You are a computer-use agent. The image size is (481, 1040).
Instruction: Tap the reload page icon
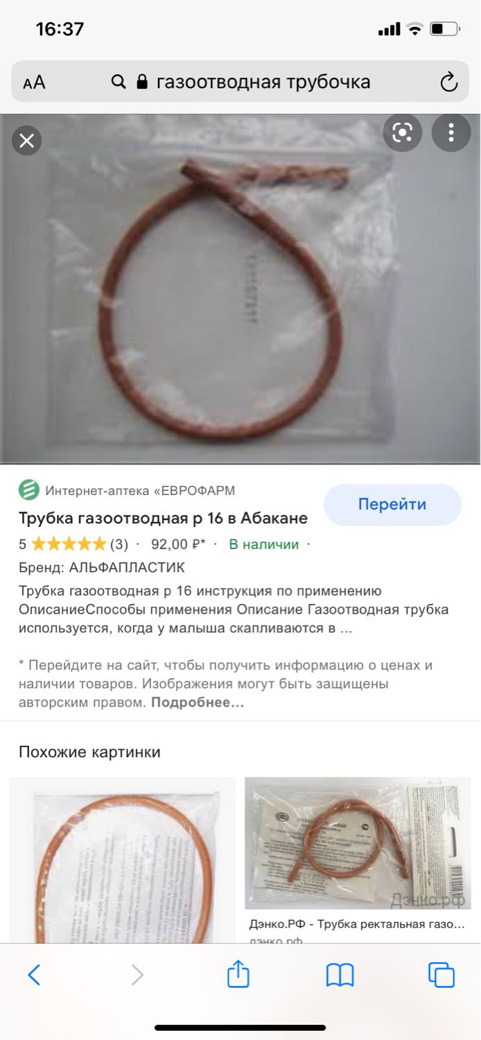pyautogui.click(x=449, y=83)
